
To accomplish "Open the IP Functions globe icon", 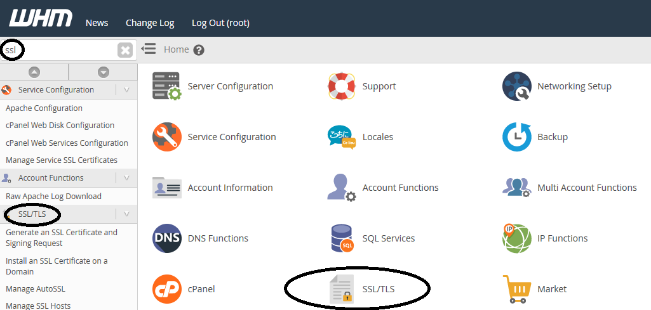I will point(516,238).
